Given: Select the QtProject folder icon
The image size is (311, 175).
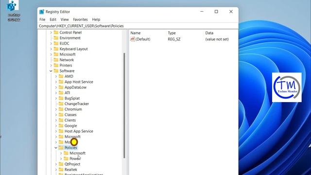Looking at the screenshot, I should point(61,164).
